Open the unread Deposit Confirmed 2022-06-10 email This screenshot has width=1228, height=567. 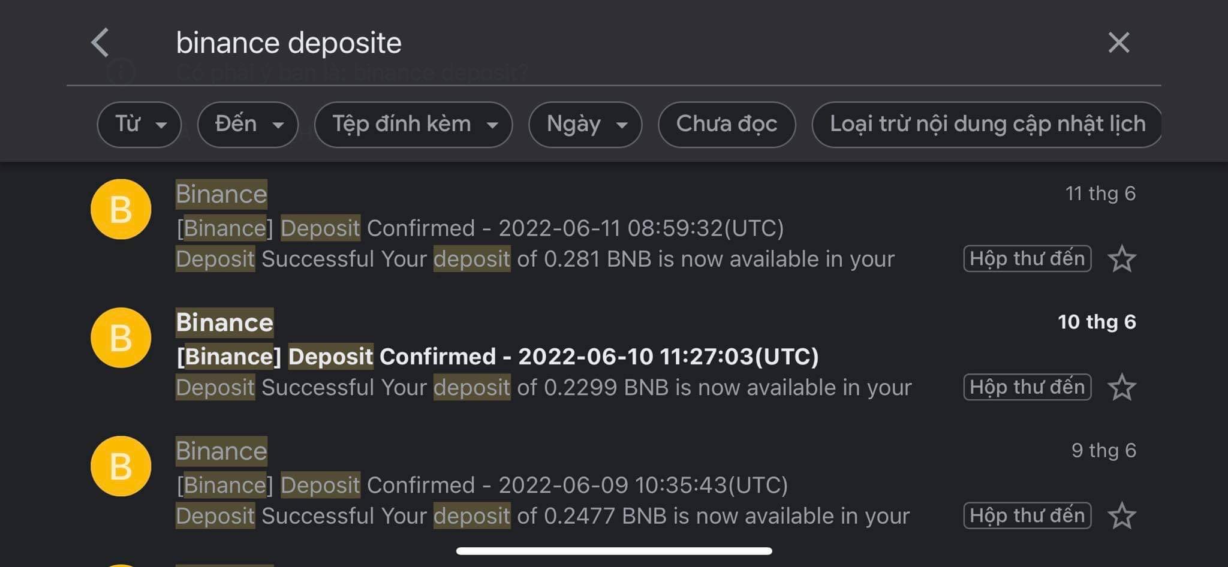(x=498, y=357)
